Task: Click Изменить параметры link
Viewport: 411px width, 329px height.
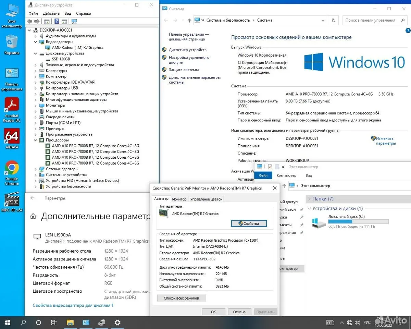Action: coord(386,141)
